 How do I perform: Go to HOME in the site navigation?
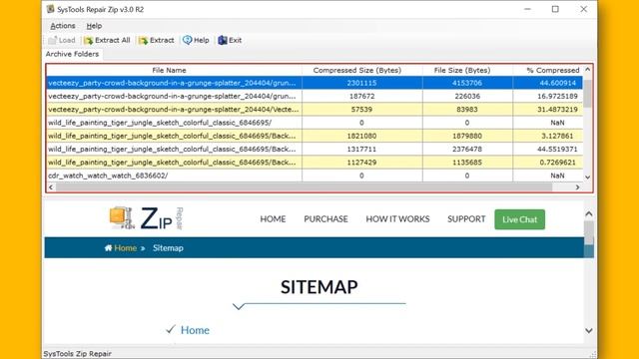click(273, 219)
